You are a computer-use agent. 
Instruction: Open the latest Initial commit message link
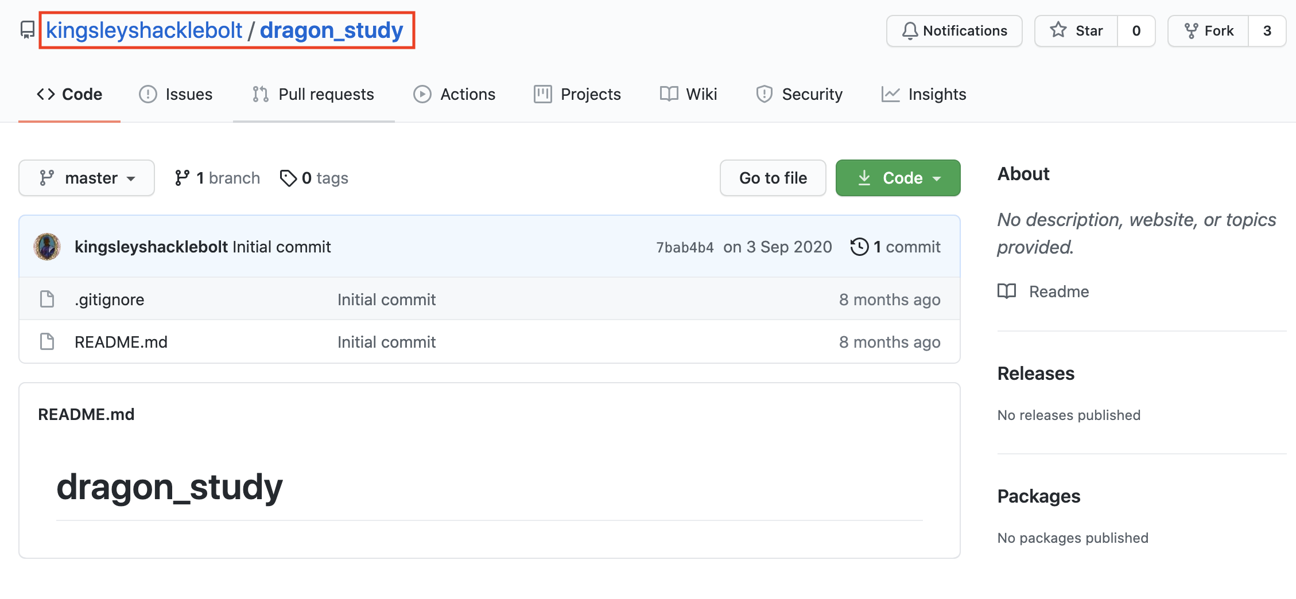tap(282, 247)
